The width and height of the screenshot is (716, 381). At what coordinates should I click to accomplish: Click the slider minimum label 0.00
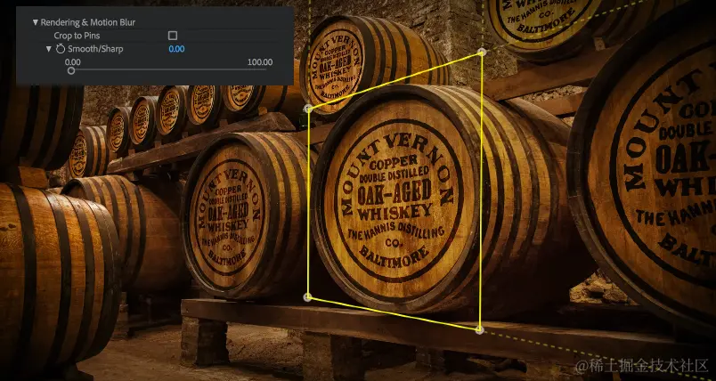click(x=73, y=62)
